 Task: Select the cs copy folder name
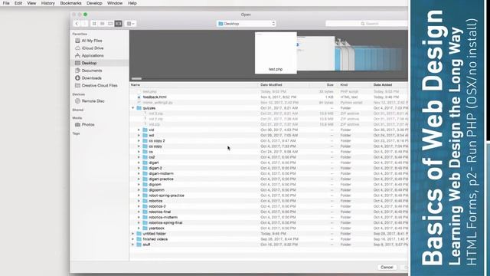155,146
